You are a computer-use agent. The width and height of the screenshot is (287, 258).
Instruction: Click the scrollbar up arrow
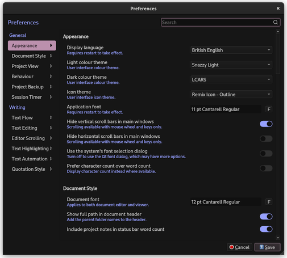278,32
